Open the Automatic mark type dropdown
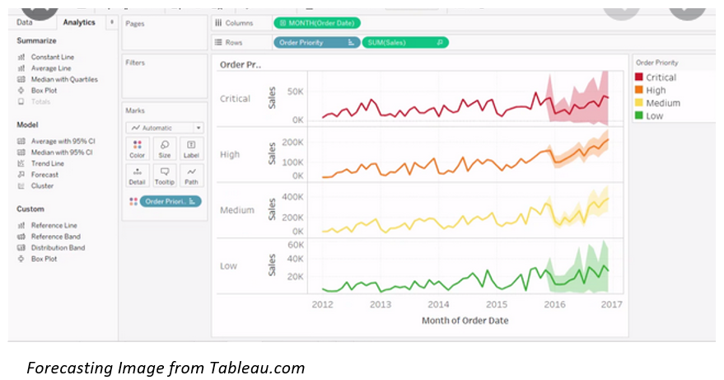Viewport: 724px width, 380px height. [165, 128]
